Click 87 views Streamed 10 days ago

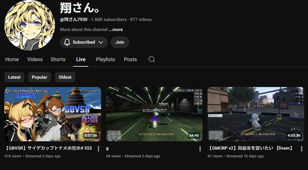pos(236,156)
